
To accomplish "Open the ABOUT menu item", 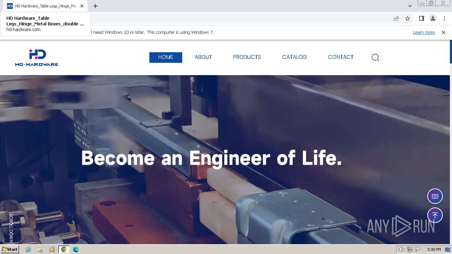I will point(203,57).
